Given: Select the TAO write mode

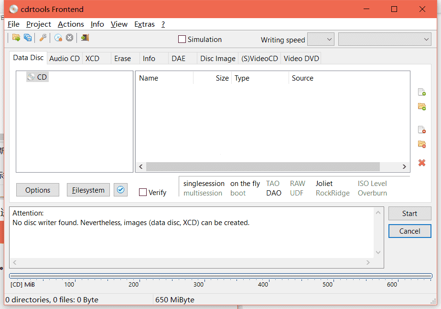Looking at the screenshot, I should point(273,184).
